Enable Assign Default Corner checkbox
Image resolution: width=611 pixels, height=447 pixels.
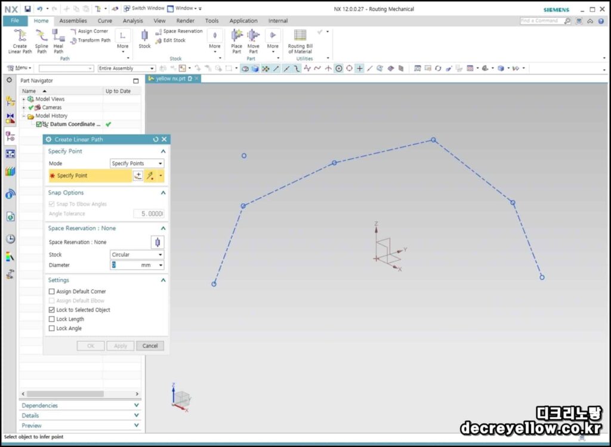[x=51, y=291]
